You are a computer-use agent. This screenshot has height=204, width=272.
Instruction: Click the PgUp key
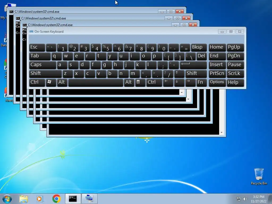tap(235, 48)
